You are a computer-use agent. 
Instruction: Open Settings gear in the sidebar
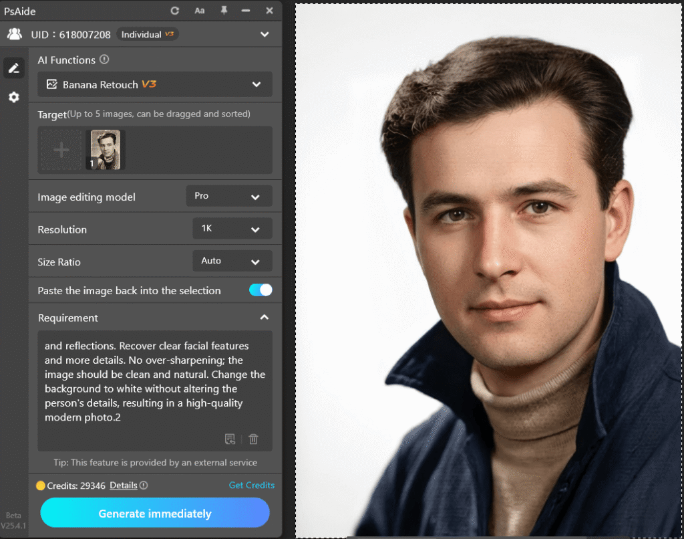point(14,97)
